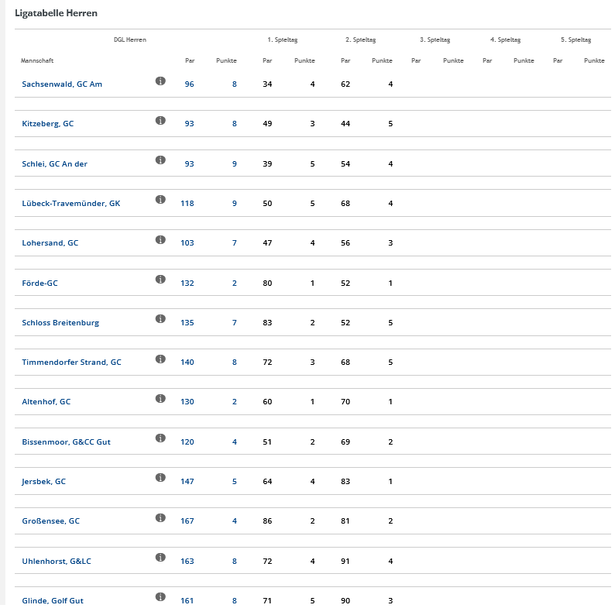
Task: Open Kitzeberg, GC team page
Action: (x=48, y=124)
